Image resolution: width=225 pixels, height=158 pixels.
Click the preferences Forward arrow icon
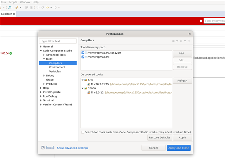[x=181, y=41]
